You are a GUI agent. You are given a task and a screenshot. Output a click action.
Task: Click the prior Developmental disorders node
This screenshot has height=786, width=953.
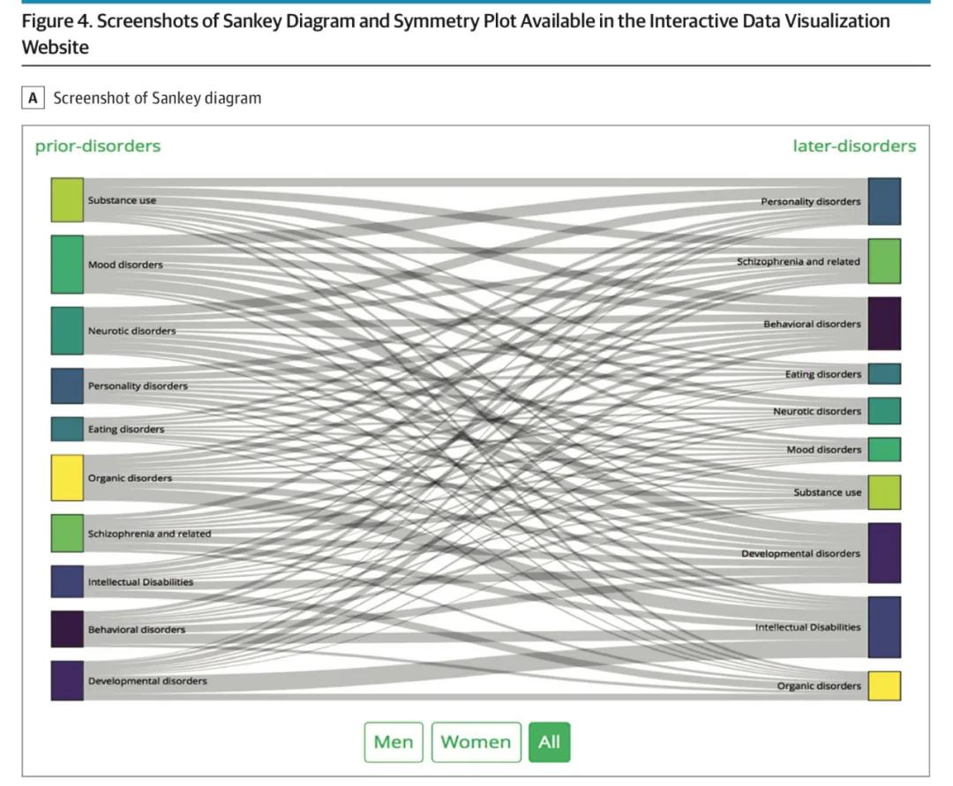coord(67,680)
